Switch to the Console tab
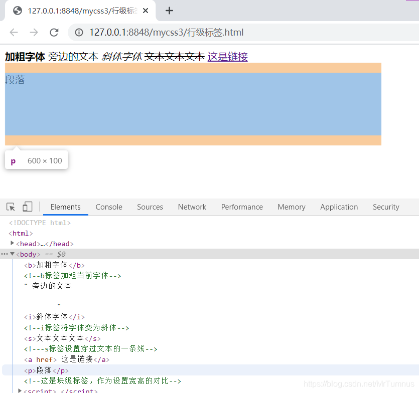Viewport: 419px width, 393px height. click(109, 207)
